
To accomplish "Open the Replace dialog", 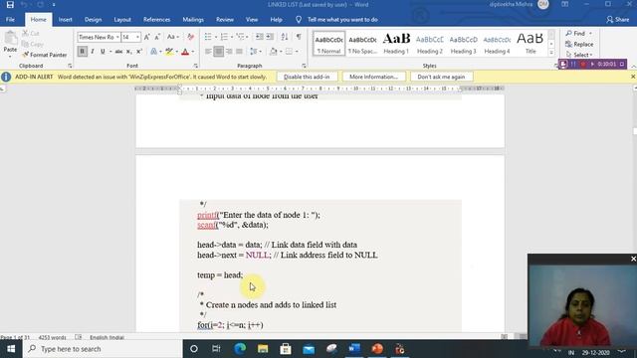I will coord(579,44).
